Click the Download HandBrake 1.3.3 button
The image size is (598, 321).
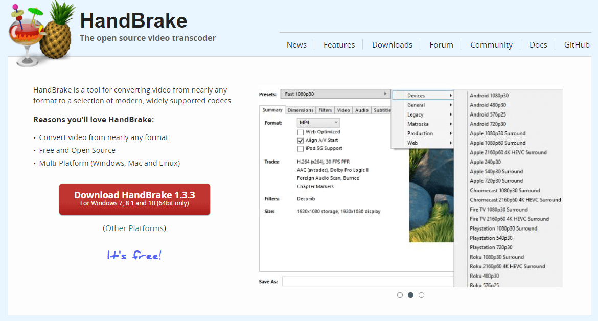click(x=134, y=199)
